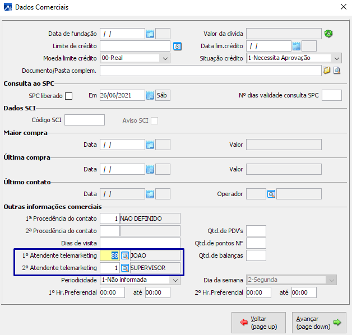This screenshot has width=352, height=335.
Task: Open Moeda limite crédito dropdown
Action: tap(165, 59)
